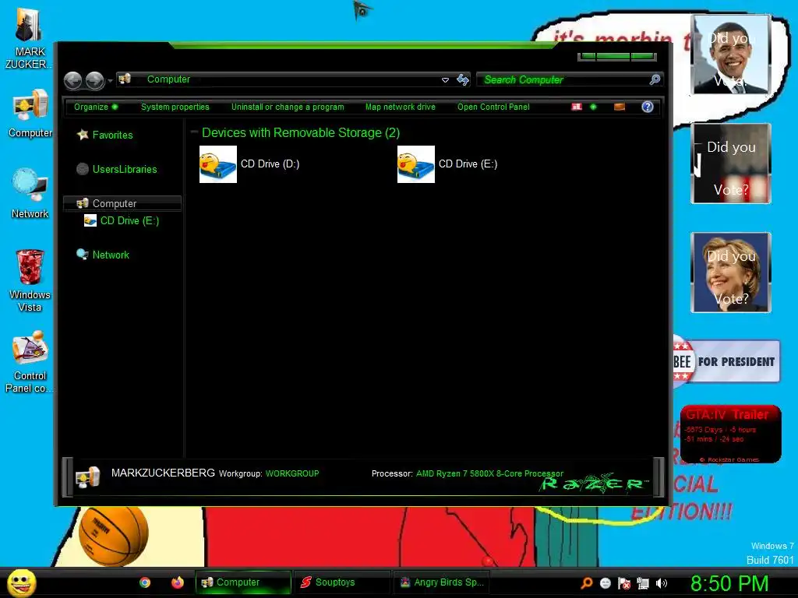798x598 pixels.
Task: Click the search magnifier icon
Action: [655, 79]
